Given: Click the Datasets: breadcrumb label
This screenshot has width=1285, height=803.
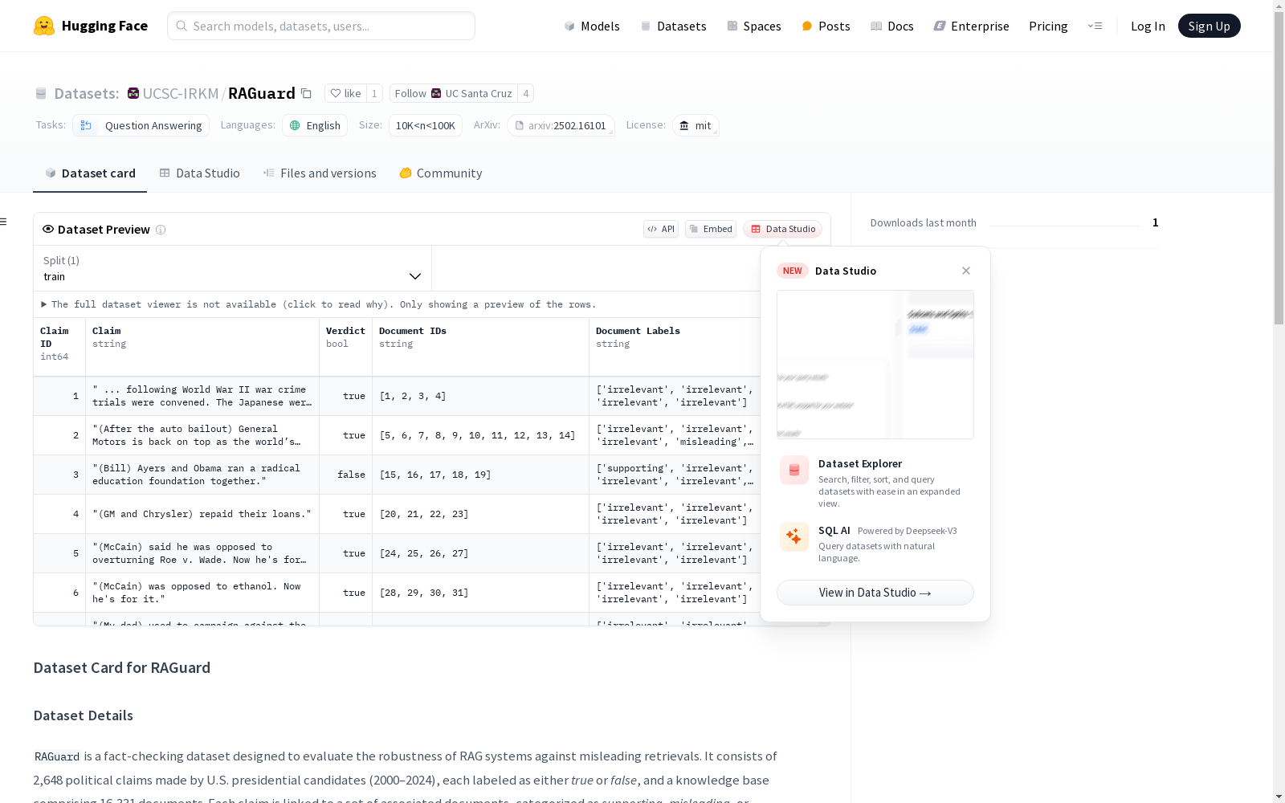Looking at the screenshot, I should [x=87, y=93].
